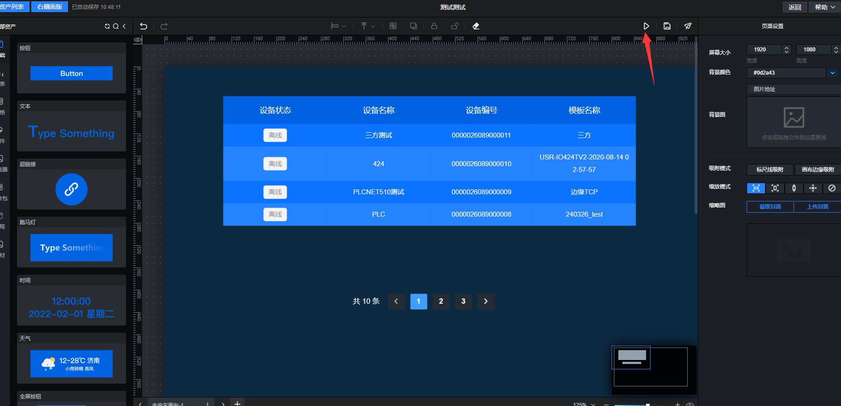Image resolution: width=841 pixels, height=406 pixels.
Task: Switch to the 右侧面版 tab
Action: tap(50, 7)
